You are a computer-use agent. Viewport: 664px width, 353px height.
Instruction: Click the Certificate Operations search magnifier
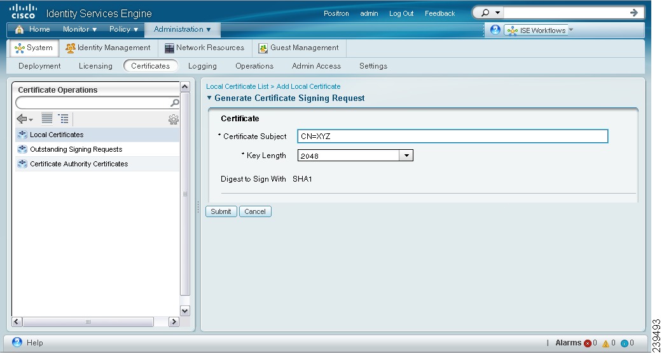(174, 103)
